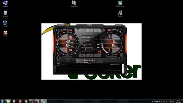Click the driver version value
Viewport: 183px width, 103px height.
[x=86, y=62]
